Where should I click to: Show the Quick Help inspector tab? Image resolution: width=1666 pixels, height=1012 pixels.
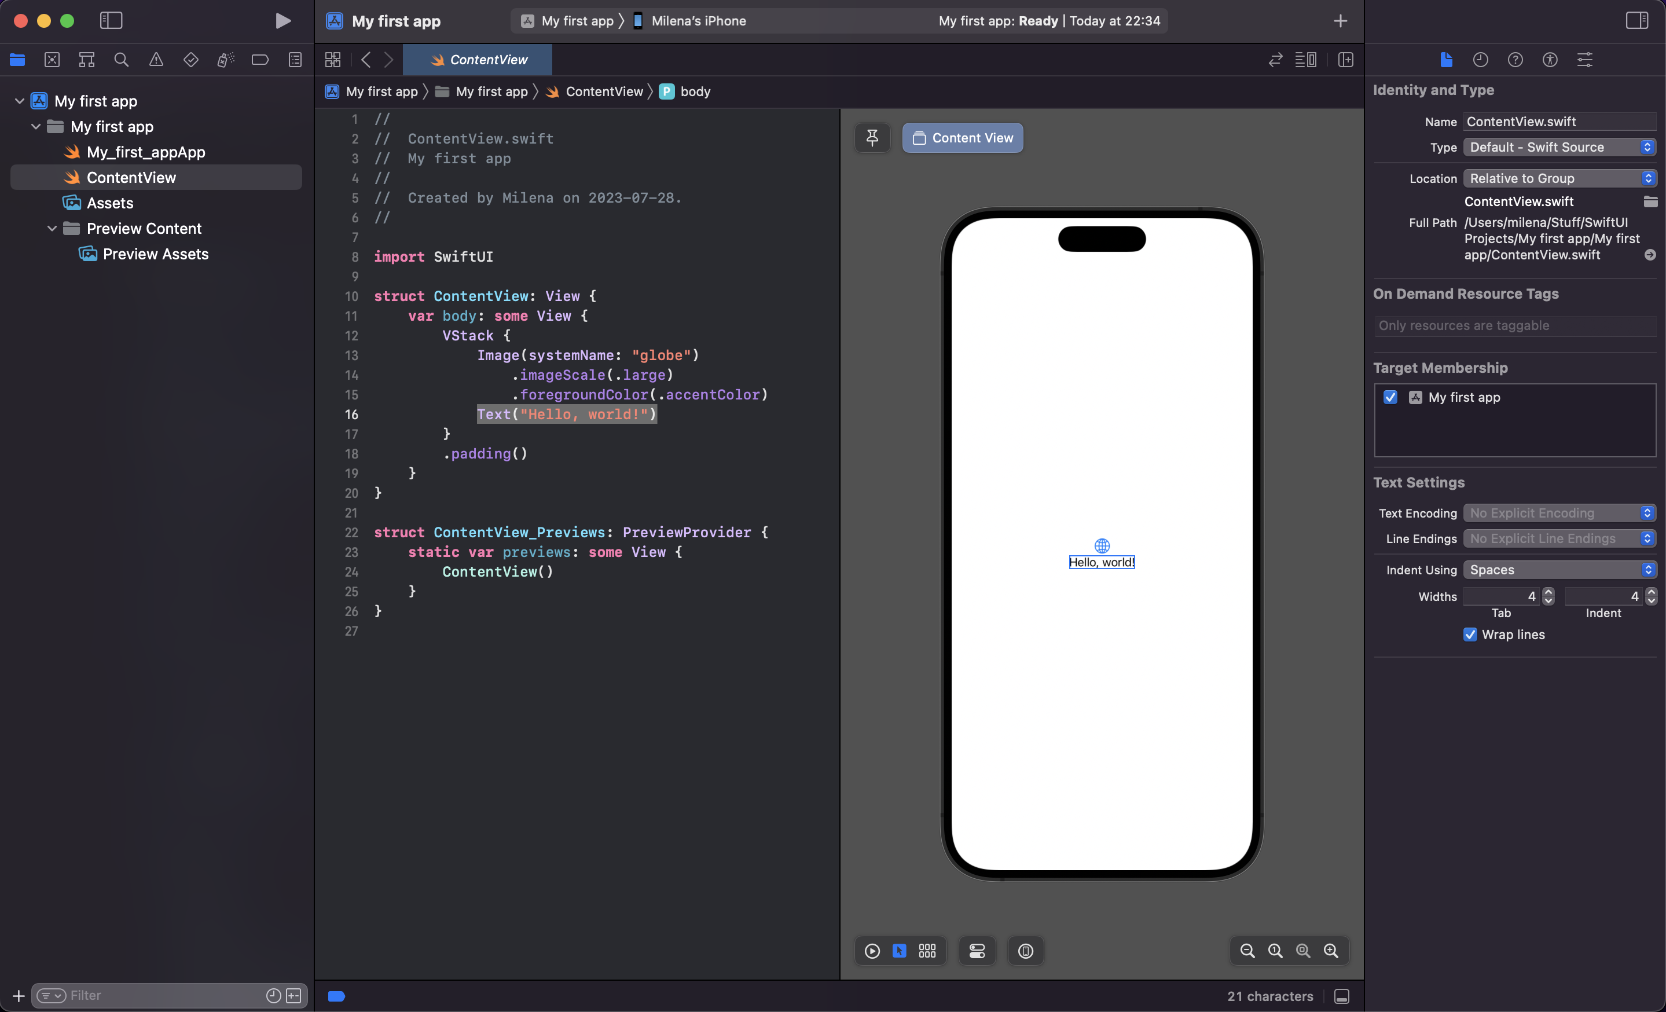[x=1515, y=60]
